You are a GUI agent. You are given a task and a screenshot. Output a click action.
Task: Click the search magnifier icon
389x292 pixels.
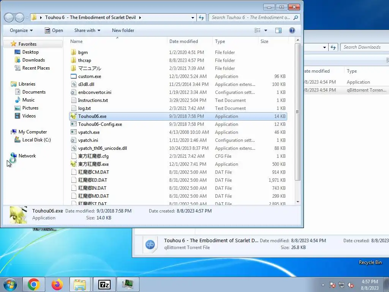click(x=296, y=17)
